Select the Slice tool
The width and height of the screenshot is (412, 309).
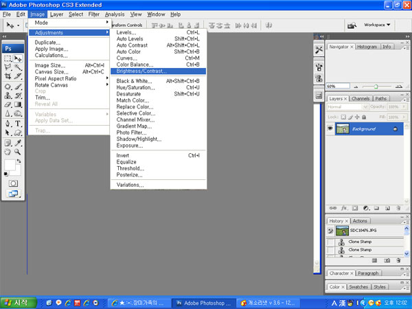pos(18,76)
